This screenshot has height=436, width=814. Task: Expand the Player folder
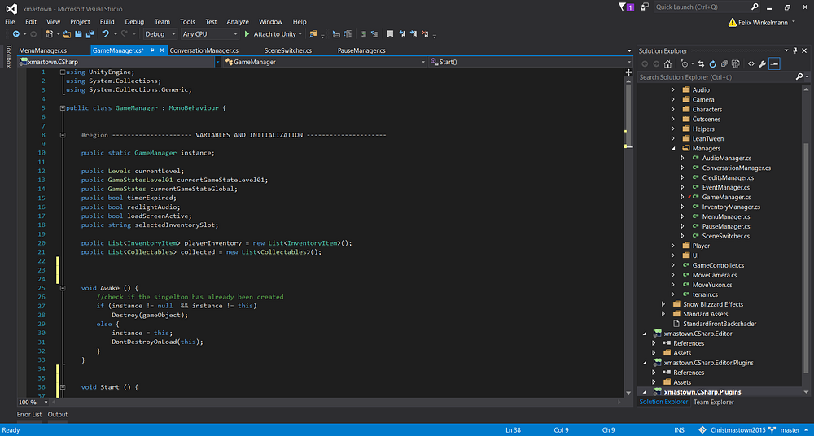pyautogui.click(x=673, y=246)
